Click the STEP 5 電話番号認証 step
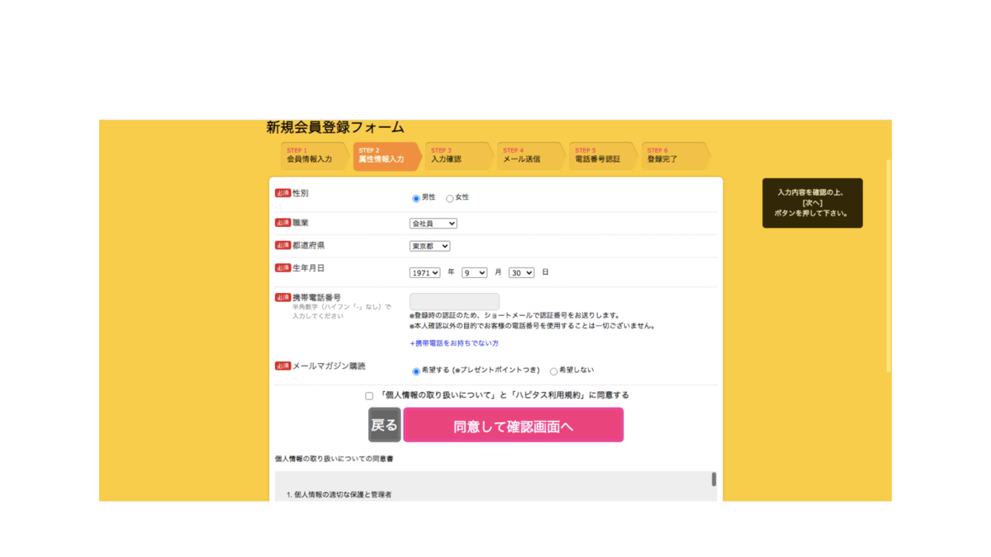The image size is (991, 557). (x=602, y=156)
